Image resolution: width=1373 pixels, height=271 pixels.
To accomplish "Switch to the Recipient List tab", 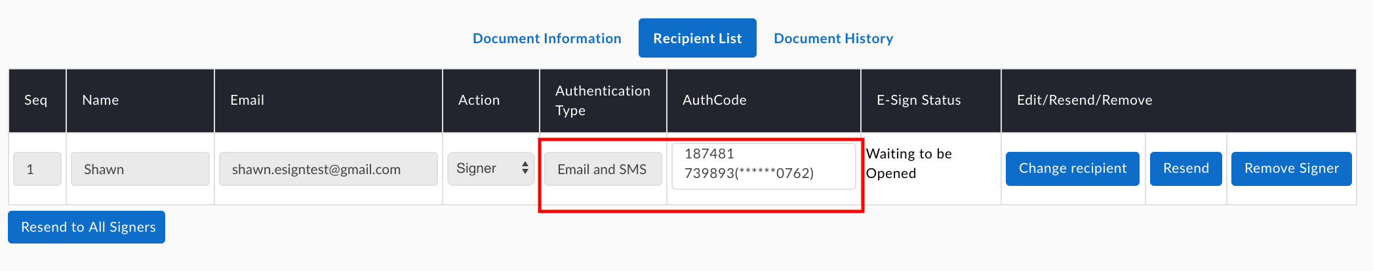I will pos(698,38).
